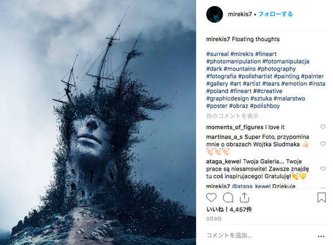333x245 pixels.
Task: Open the three-dot more options menu
Action: tap(321, 236)
